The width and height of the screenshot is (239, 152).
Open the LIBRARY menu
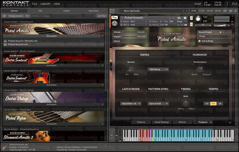pyautogui.click(x=46, y=4)
